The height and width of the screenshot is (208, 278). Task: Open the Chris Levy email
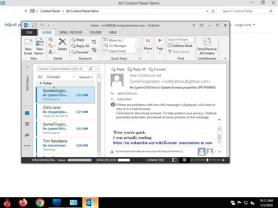[x=65, y=112]
